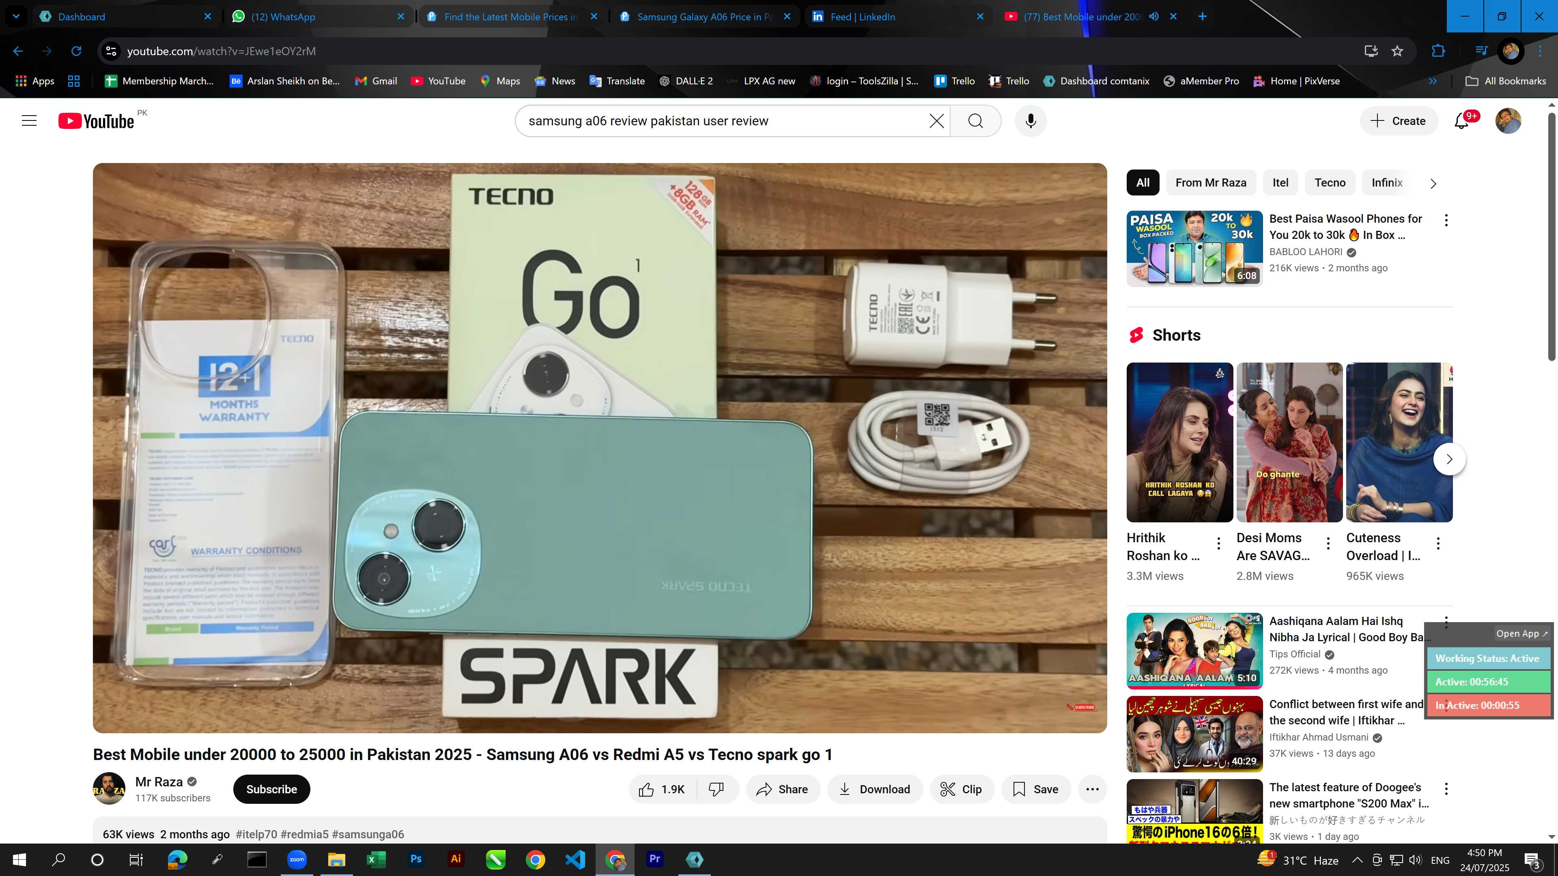Open the YouTube hamburger guide menu
Screen dimensions: 1558x876
29,121
